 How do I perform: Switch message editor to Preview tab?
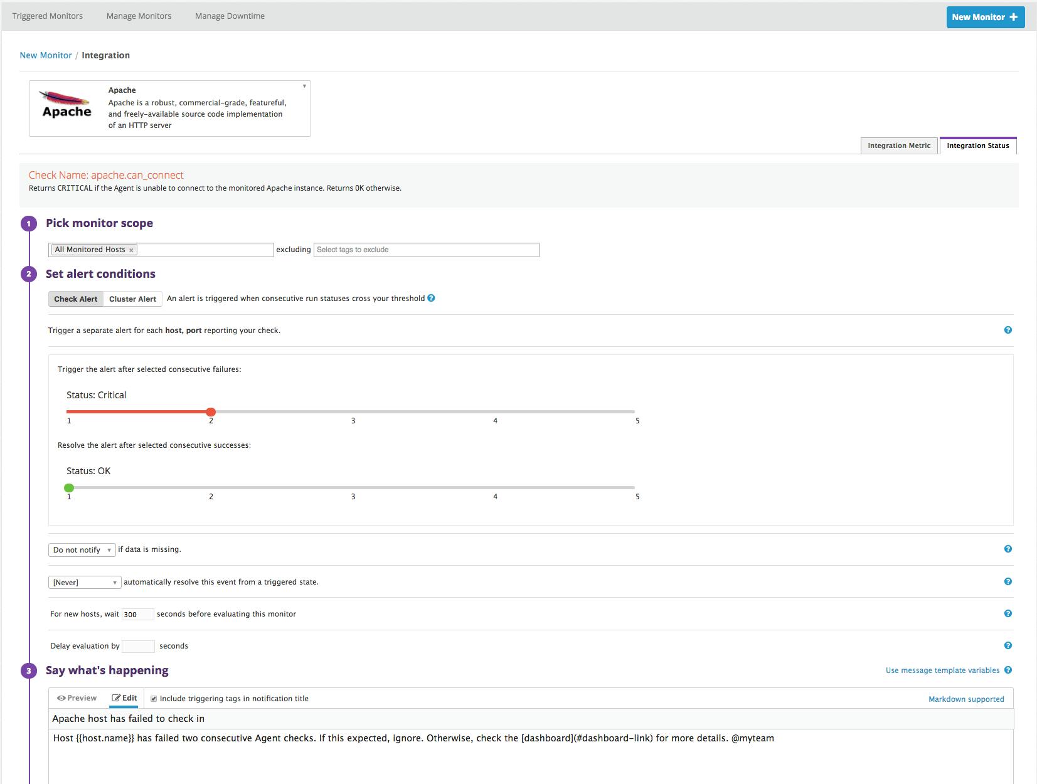77,698
